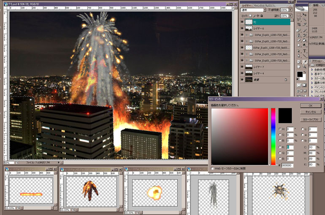Viewport: 325px width, 215px height.
Task: Select the Dodge tool
Action: [304, 45]
